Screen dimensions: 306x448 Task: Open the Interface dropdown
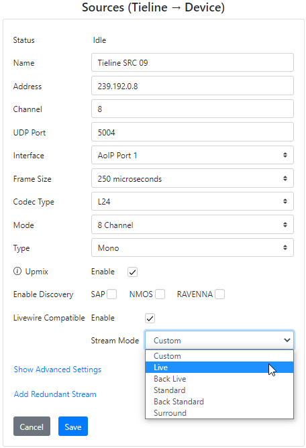click(193, 155)
